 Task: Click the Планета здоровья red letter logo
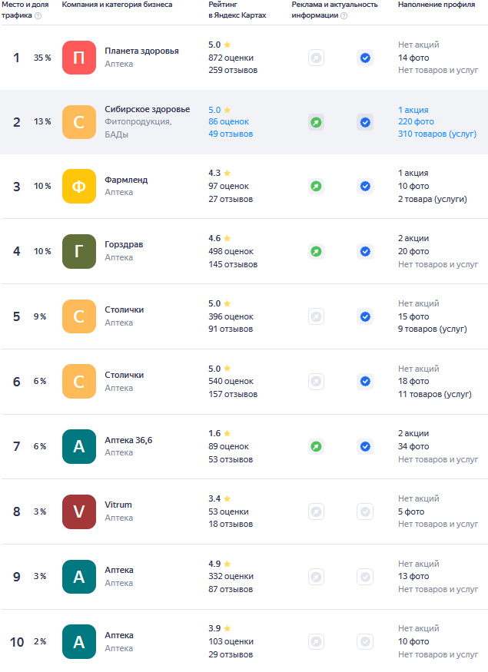79,58
